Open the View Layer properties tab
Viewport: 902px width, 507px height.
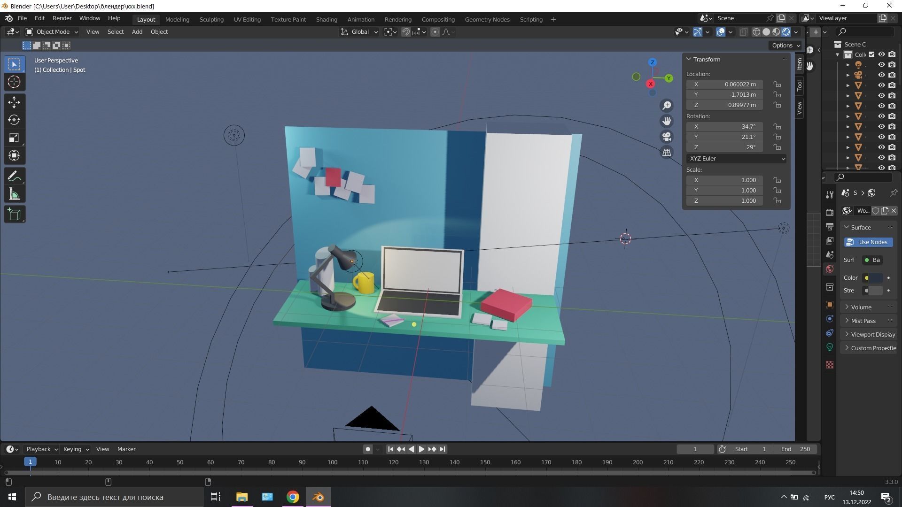coord(830,240)
